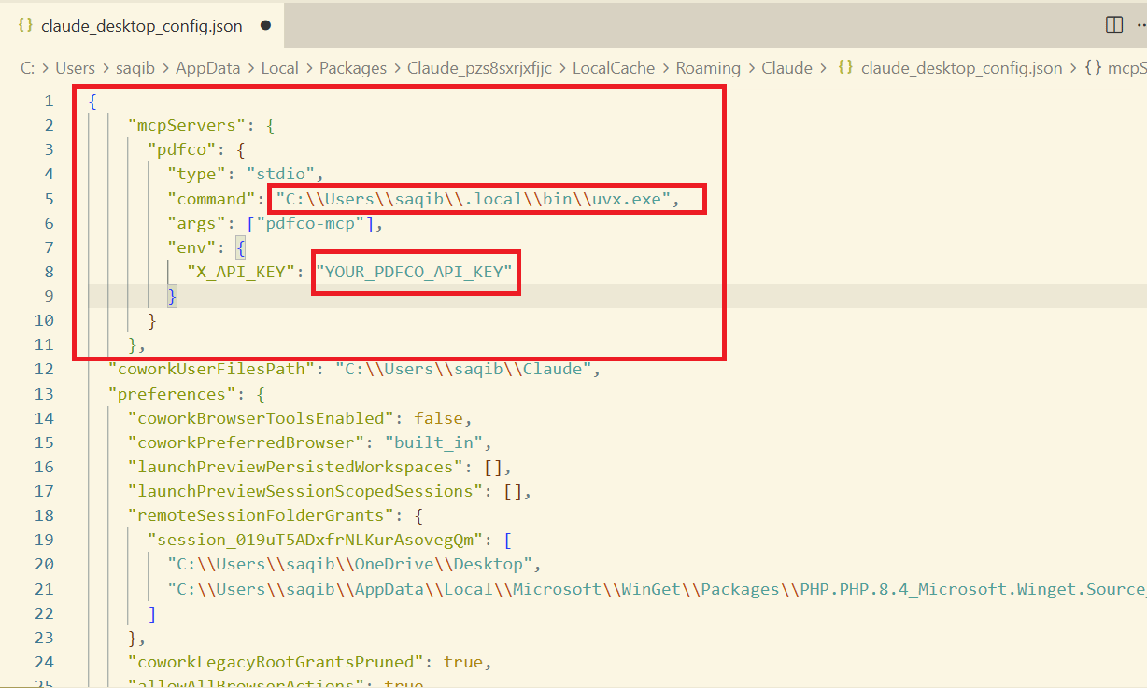Click the "coworkUserFilesPath" key
Viewport: 1147px width, 688px height.
point(211,369)
